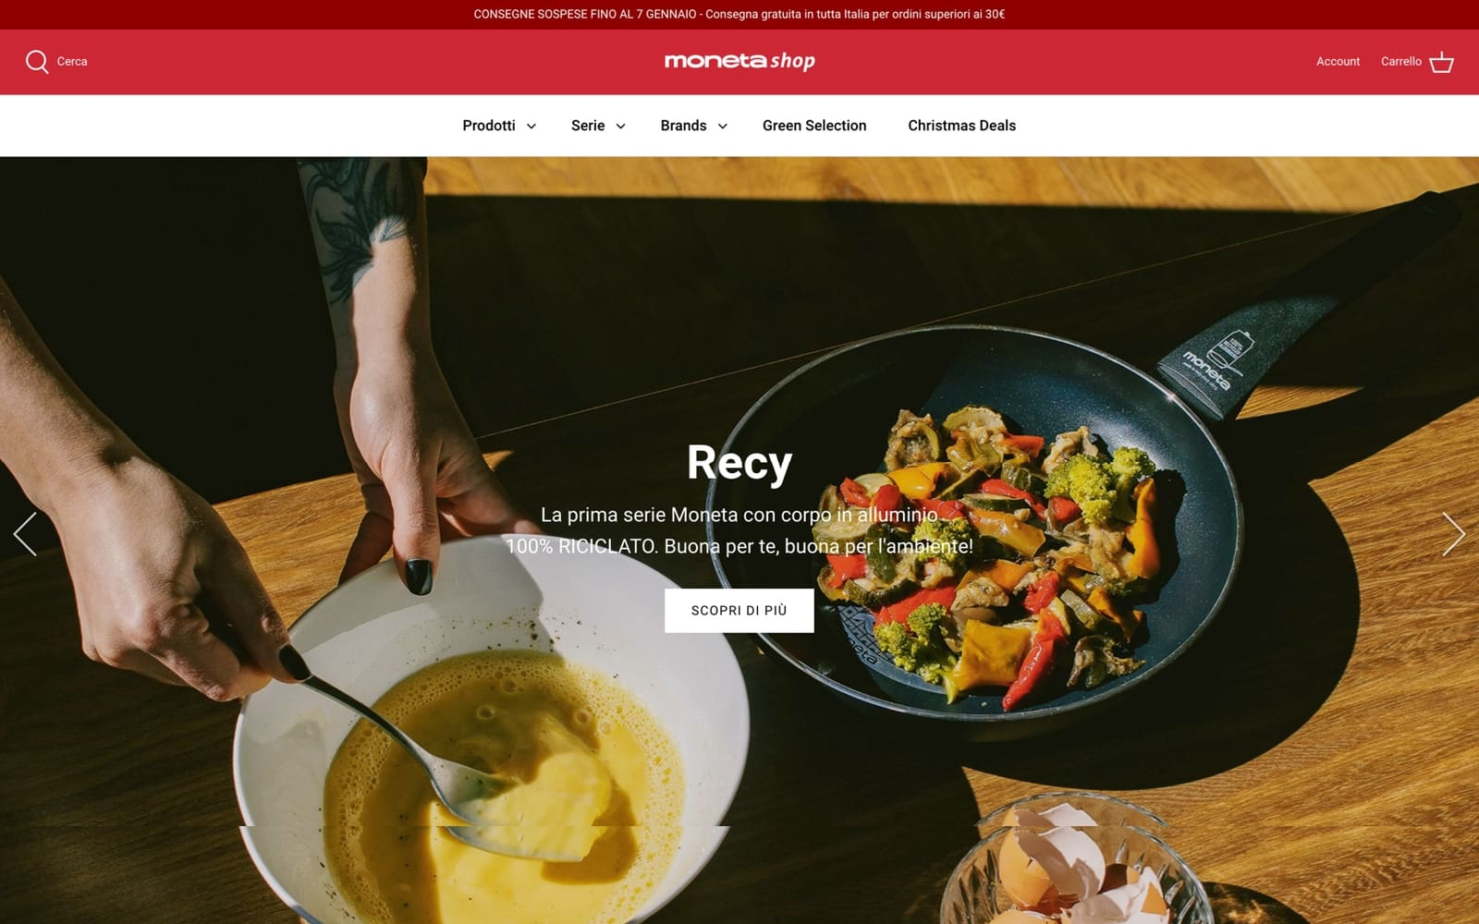
Task: Open the Prodotti menu
Action: click(489, 126)
